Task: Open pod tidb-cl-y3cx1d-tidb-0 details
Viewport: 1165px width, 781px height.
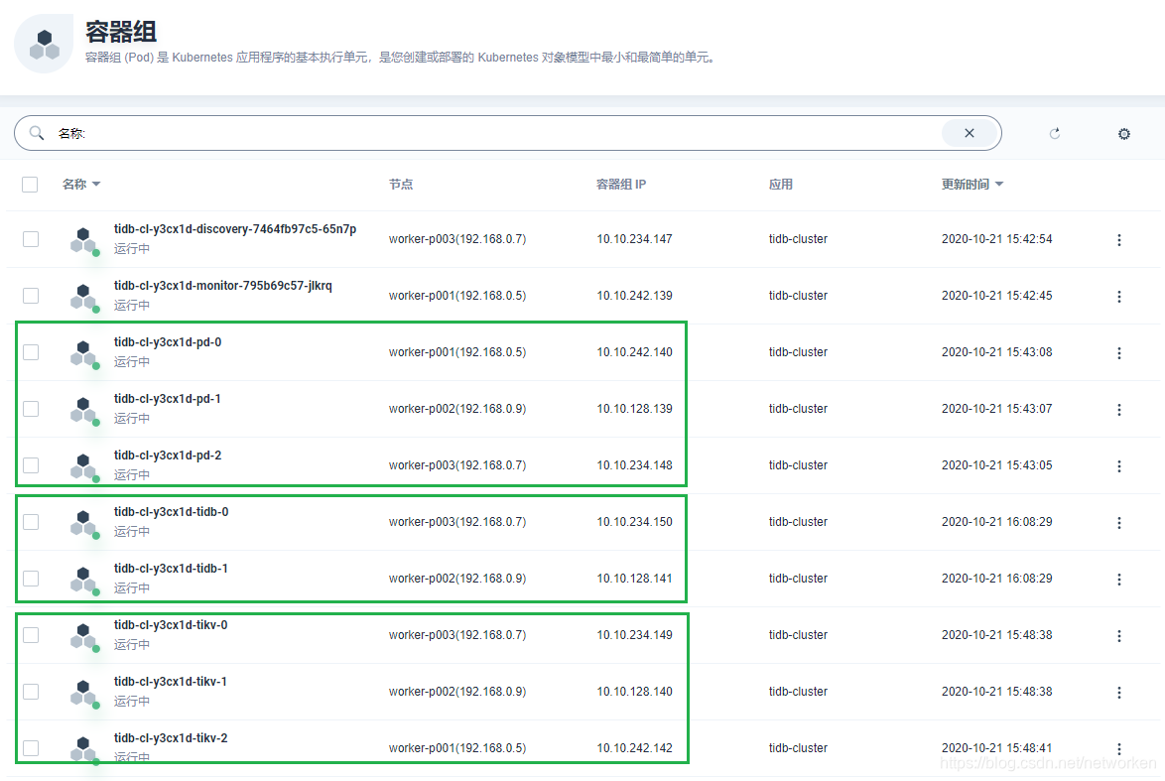Action: tap(171, 511)
